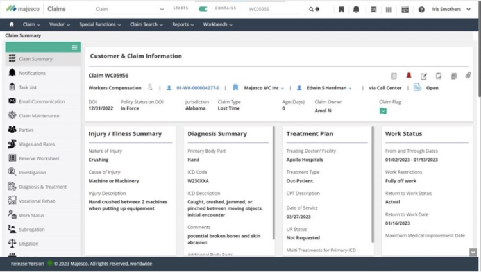Click Return to Work Date 01/16/2023
The image size is (481, 272).
pos(397,223)
